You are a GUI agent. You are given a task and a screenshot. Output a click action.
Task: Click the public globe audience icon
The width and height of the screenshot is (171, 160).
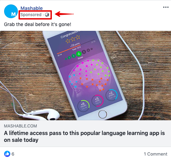47,15
